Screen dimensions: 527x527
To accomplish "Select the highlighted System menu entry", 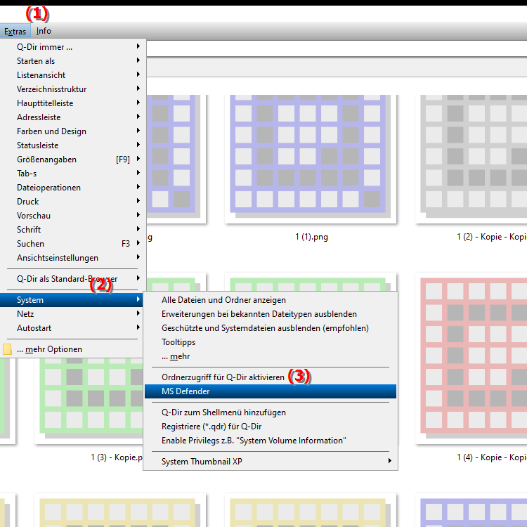I will [x=72, y=300].
